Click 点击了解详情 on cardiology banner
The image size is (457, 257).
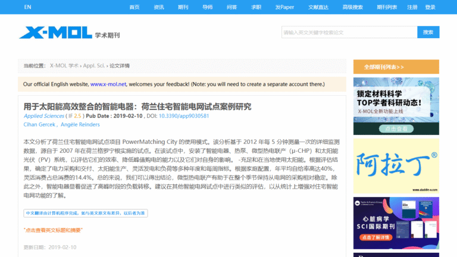tap(375, 237)
